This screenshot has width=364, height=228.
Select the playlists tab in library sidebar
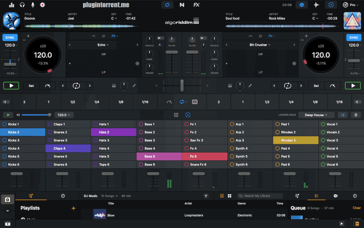point(31,196)
